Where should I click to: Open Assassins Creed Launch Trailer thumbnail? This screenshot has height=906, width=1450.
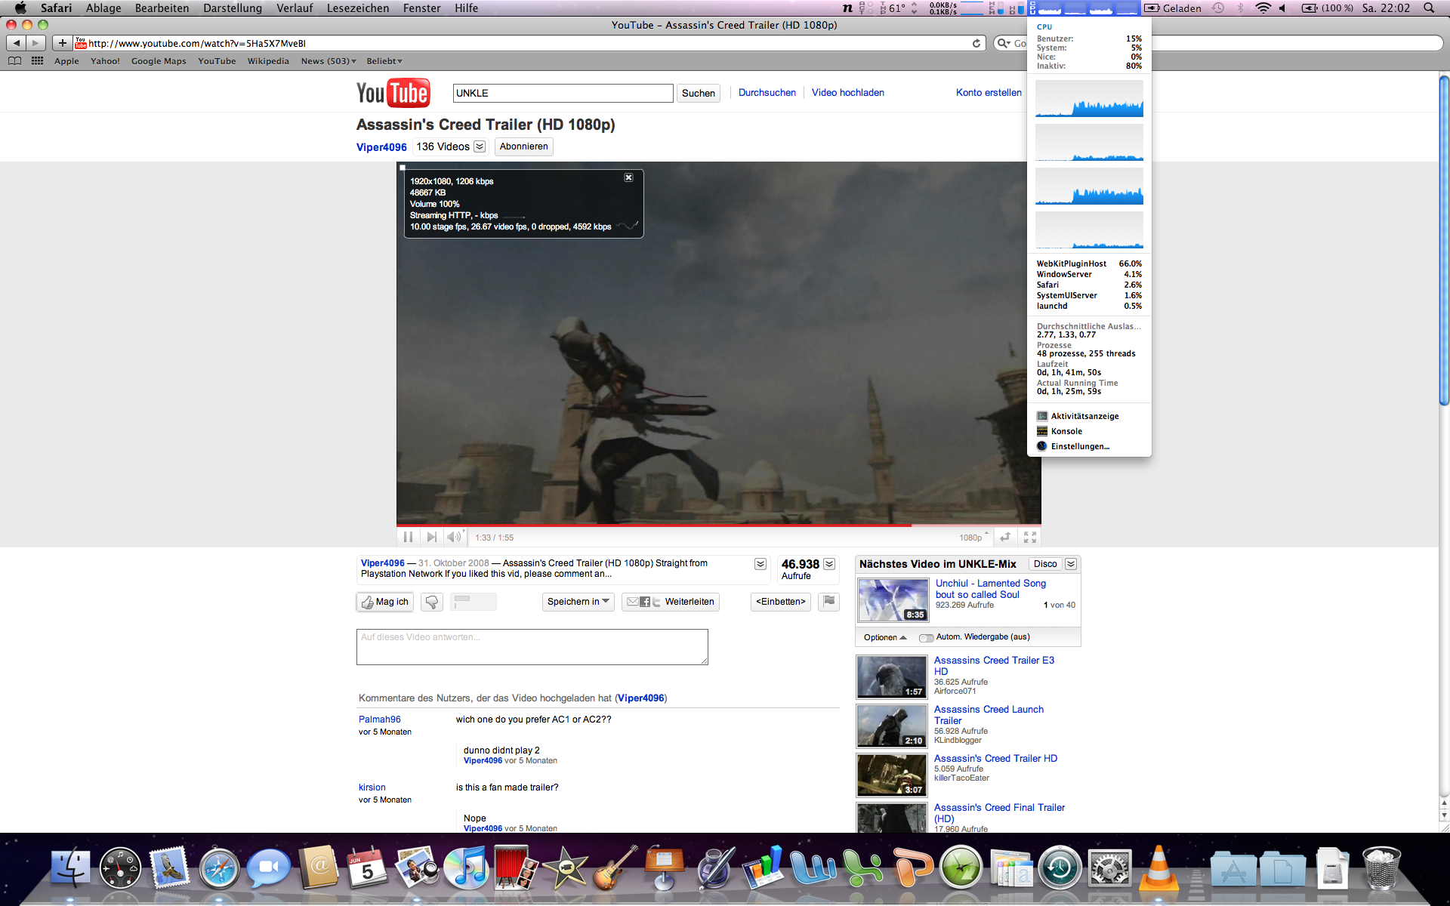coord(892,726)
